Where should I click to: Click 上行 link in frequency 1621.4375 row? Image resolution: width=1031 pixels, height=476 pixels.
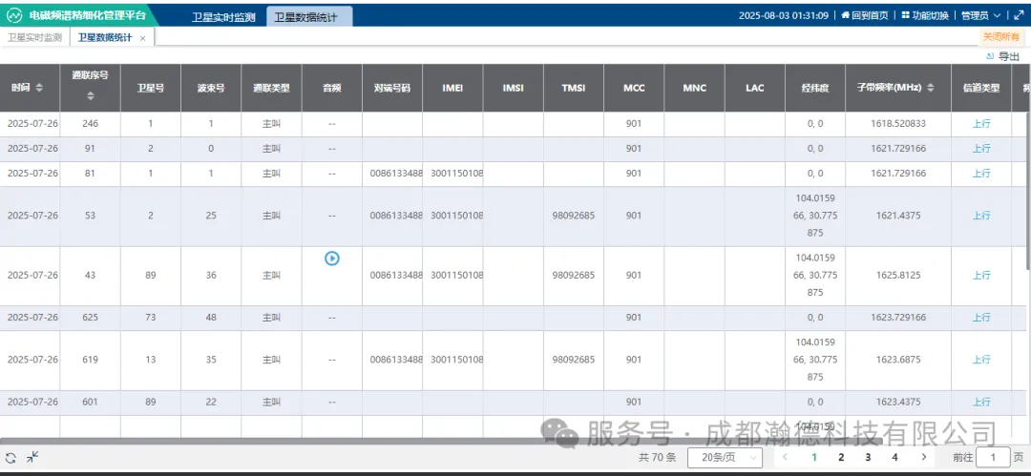pyautogui.click(x=981, y=216)
